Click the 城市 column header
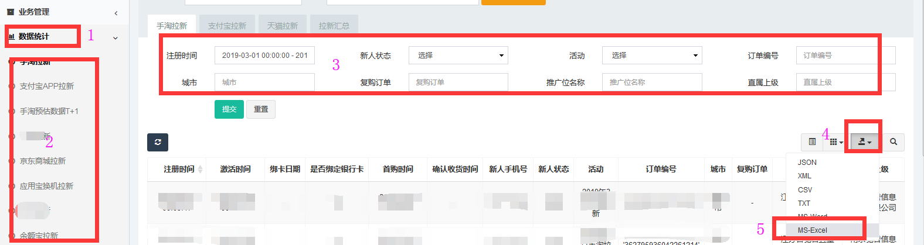Screen dimensions: 924x245 [718, 169]
